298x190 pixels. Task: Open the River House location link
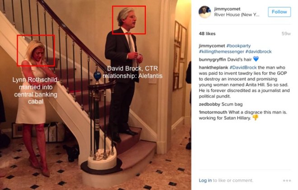pos(237,14)
